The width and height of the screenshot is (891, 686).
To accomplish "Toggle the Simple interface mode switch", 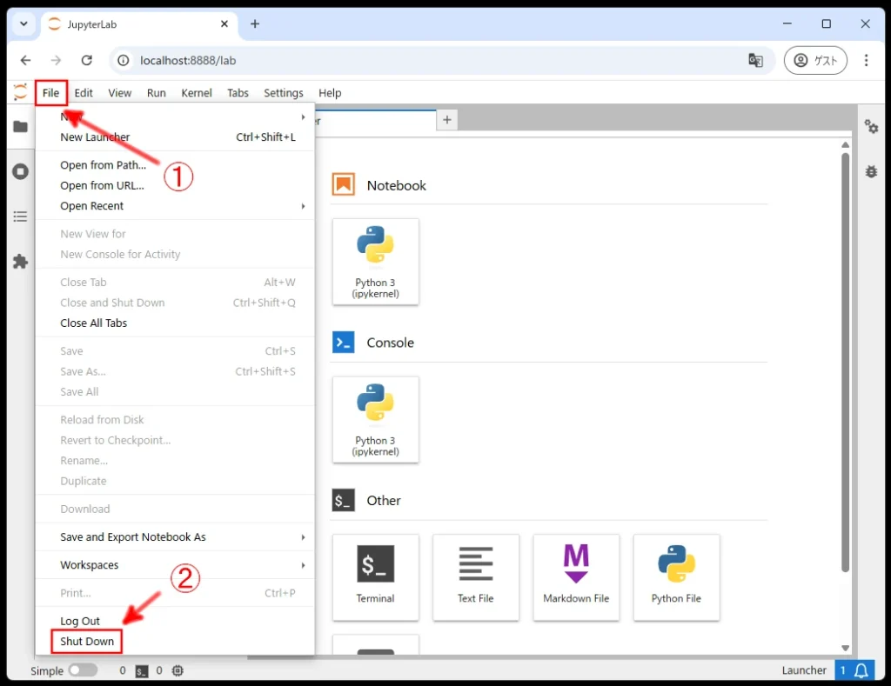I will (83, 670).
